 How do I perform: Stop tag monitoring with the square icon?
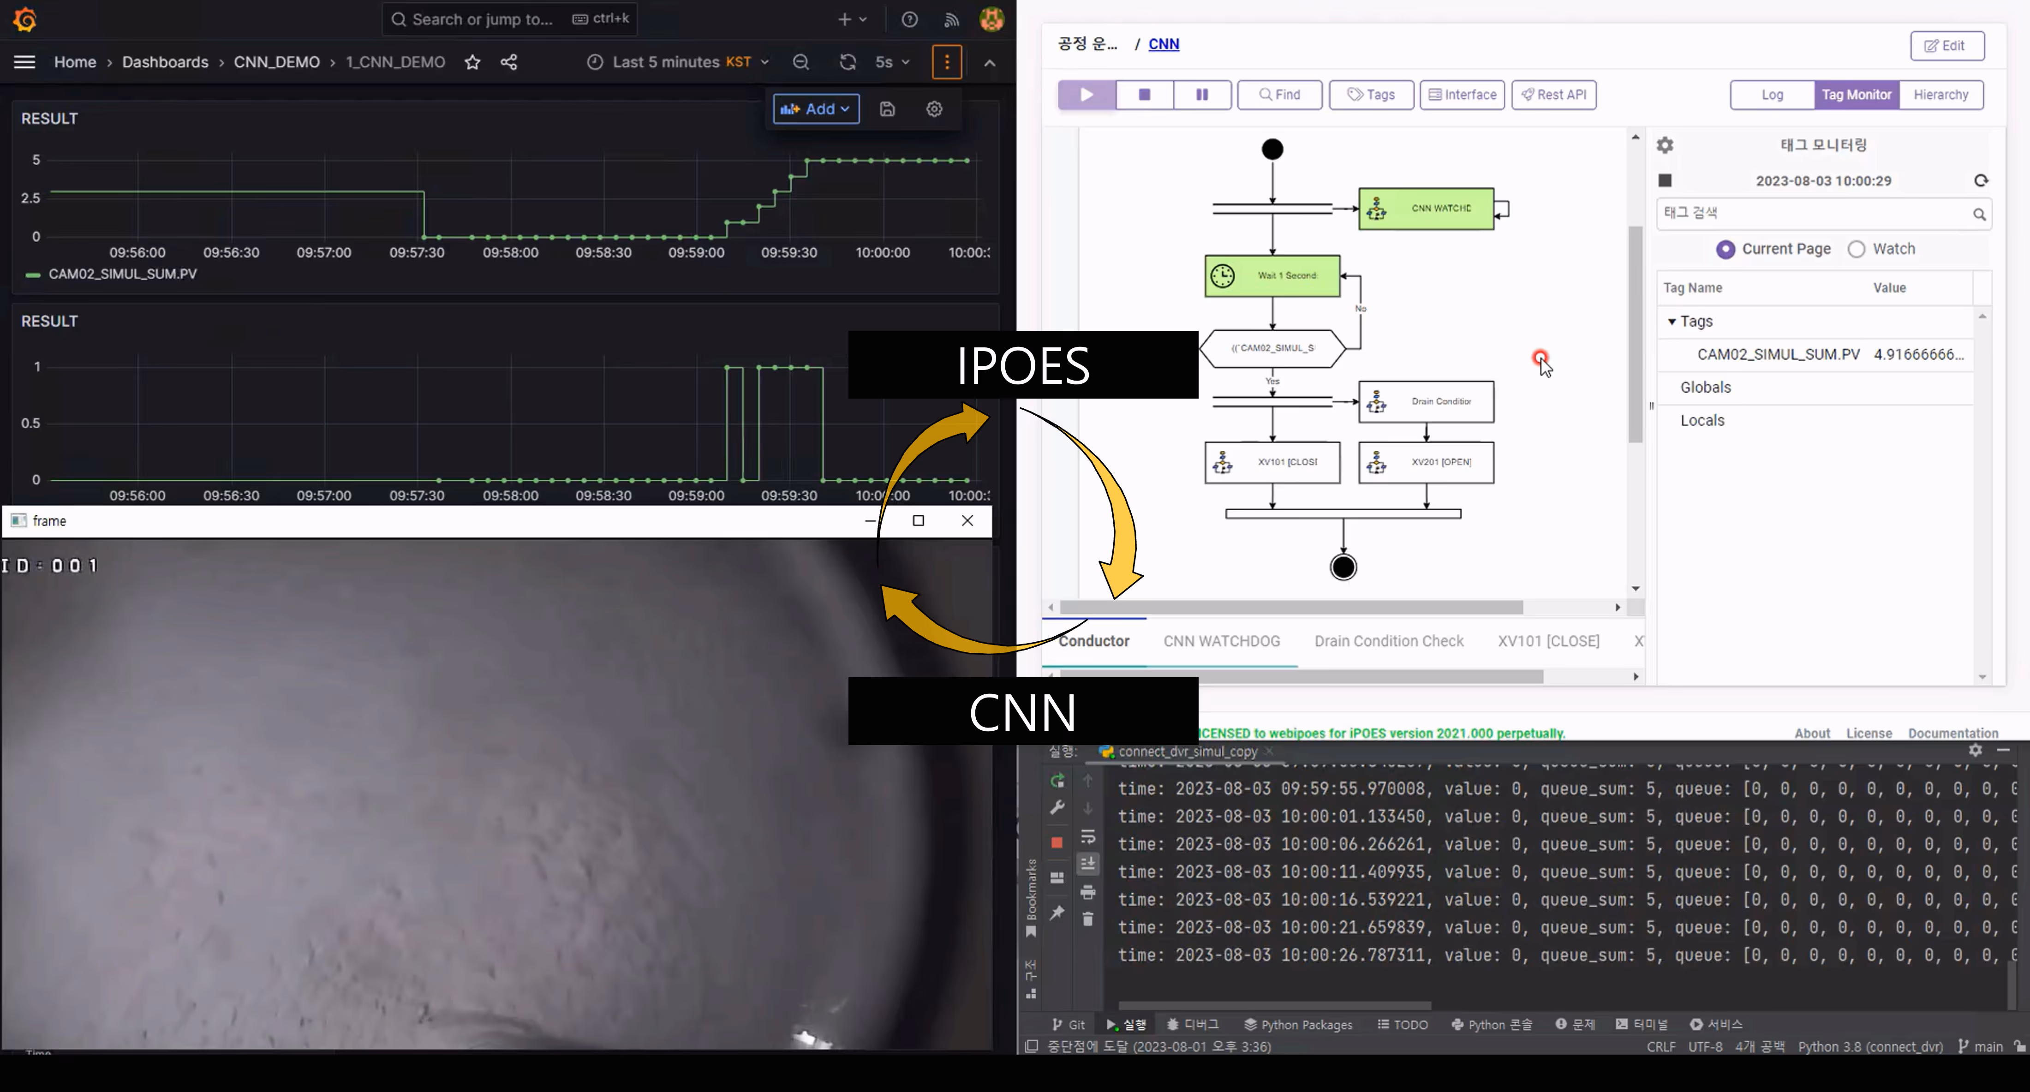(x=1665, y=180)
